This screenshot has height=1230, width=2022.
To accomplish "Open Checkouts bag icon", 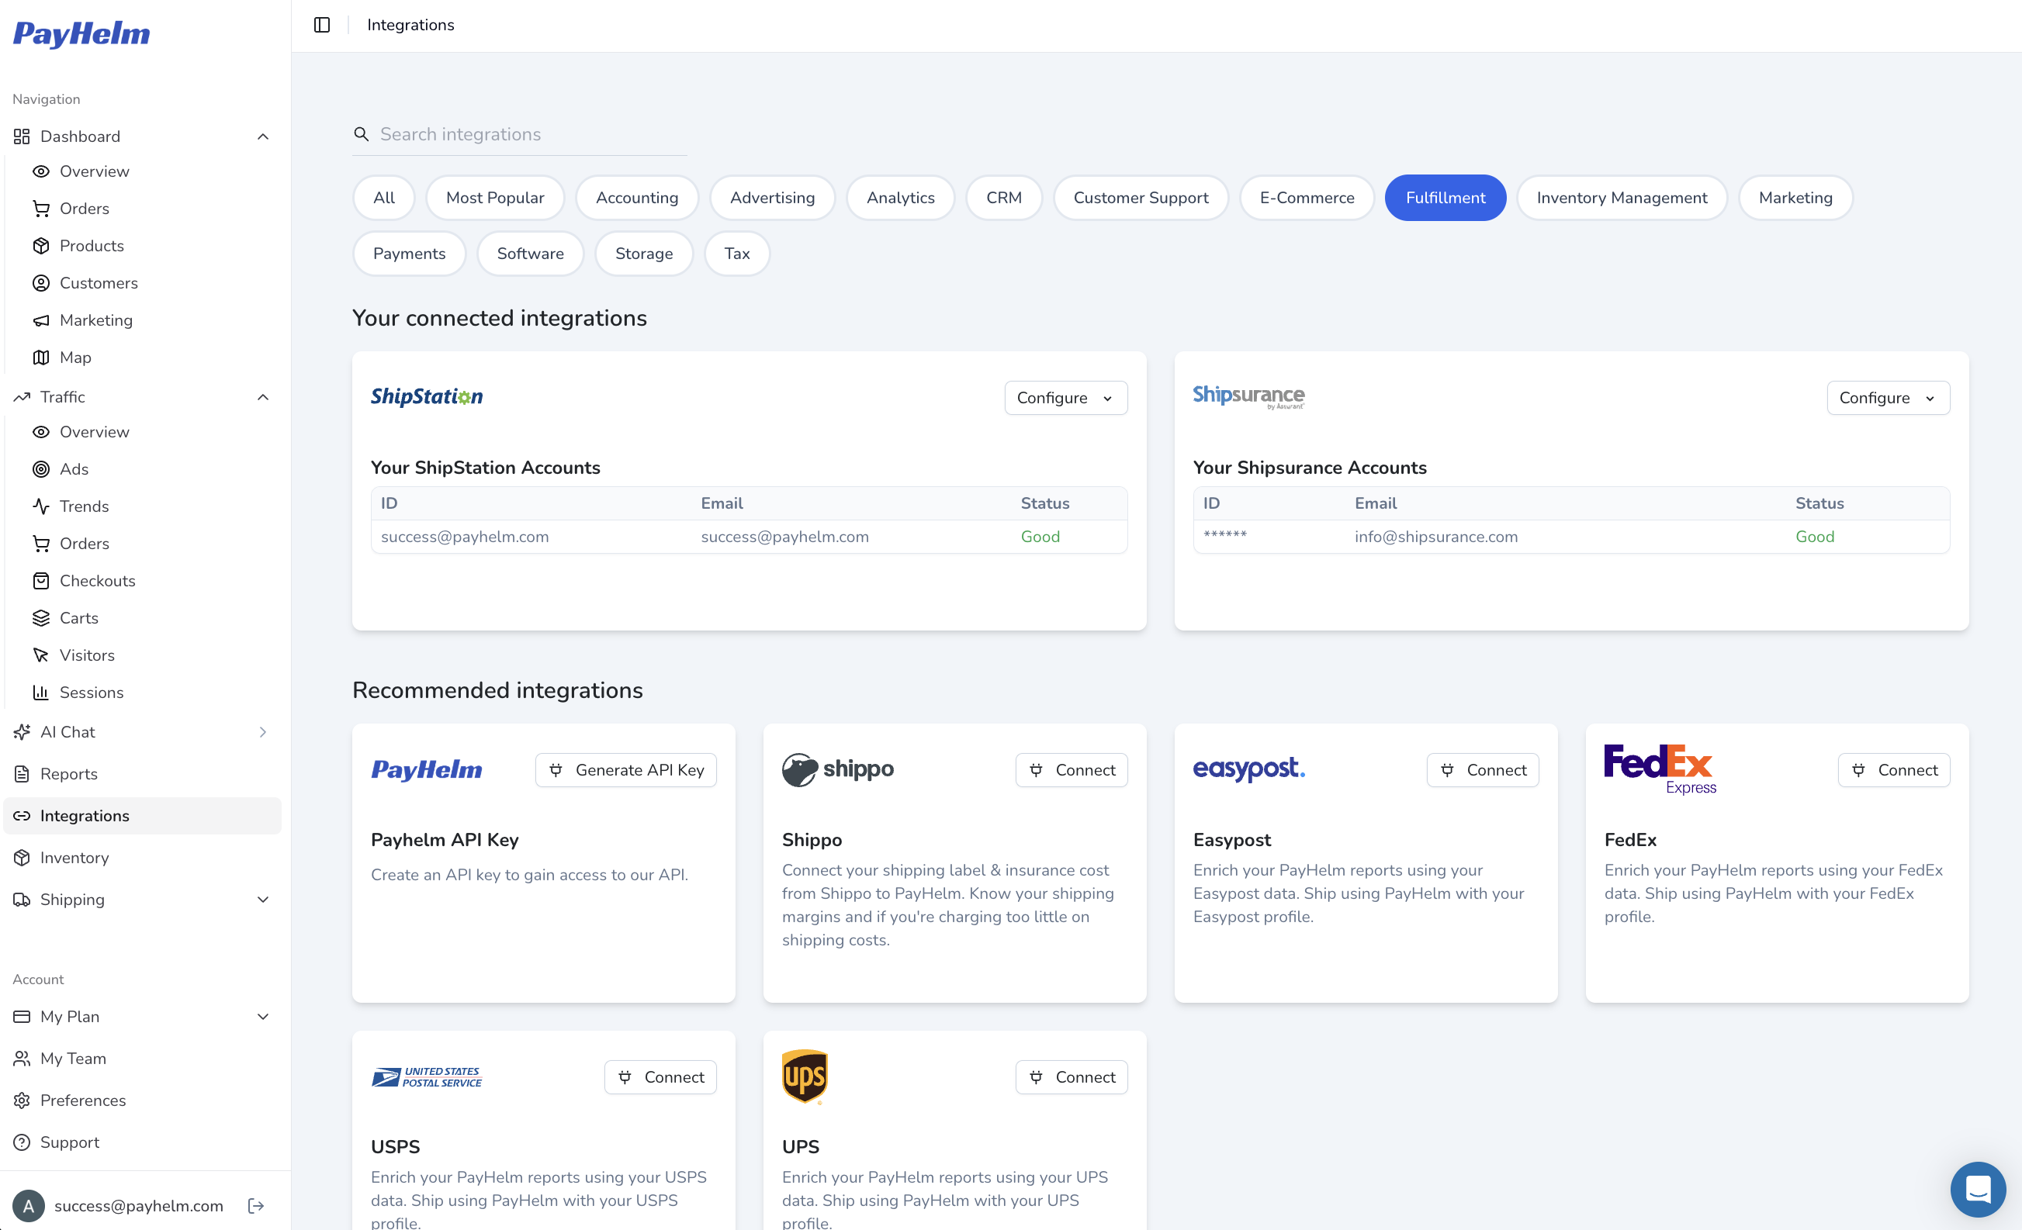I will point(41,581).
